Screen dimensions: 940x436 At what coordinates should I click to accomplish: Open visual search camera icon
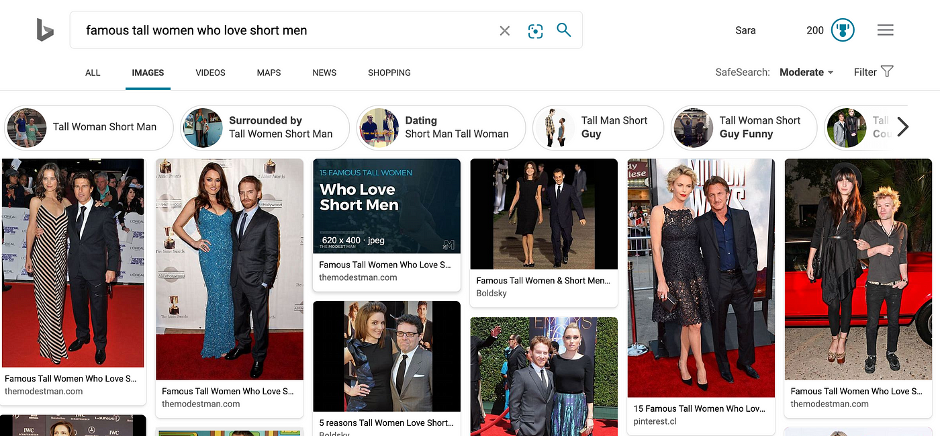point(535,31)
